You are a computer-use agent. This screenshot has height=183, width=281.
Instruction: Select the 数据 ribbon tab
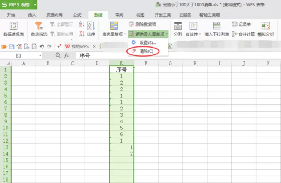point(98,15)
